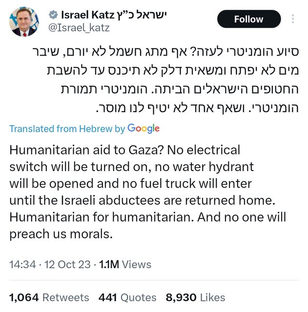
Task: Click the "Translated from Hebrew by" link
Action: pos(67,129)
